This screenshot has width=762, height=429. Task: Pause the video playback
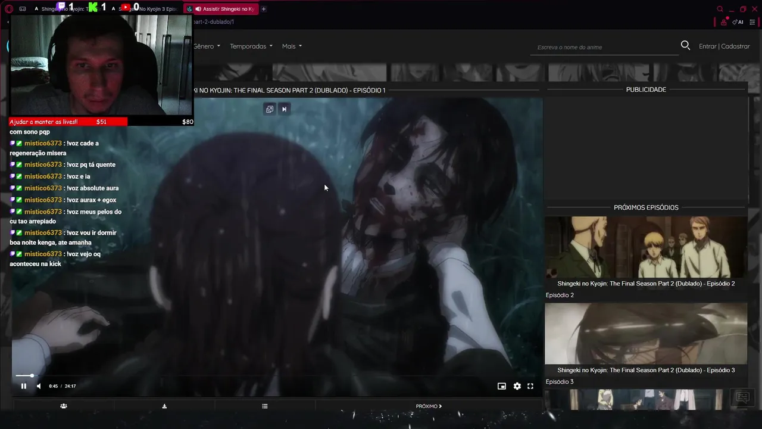pyautogui.click(x=24, y=386)
